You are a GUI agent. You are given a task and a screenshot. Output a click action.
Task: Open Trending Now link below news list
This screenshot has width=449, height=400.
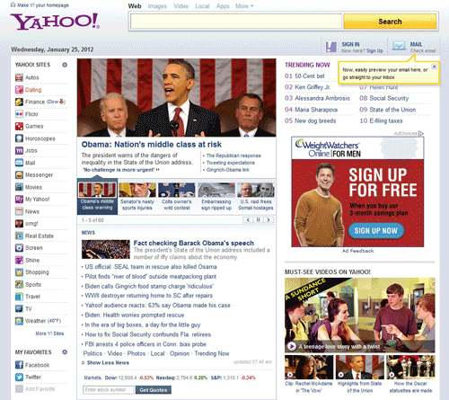coord(212,353)
